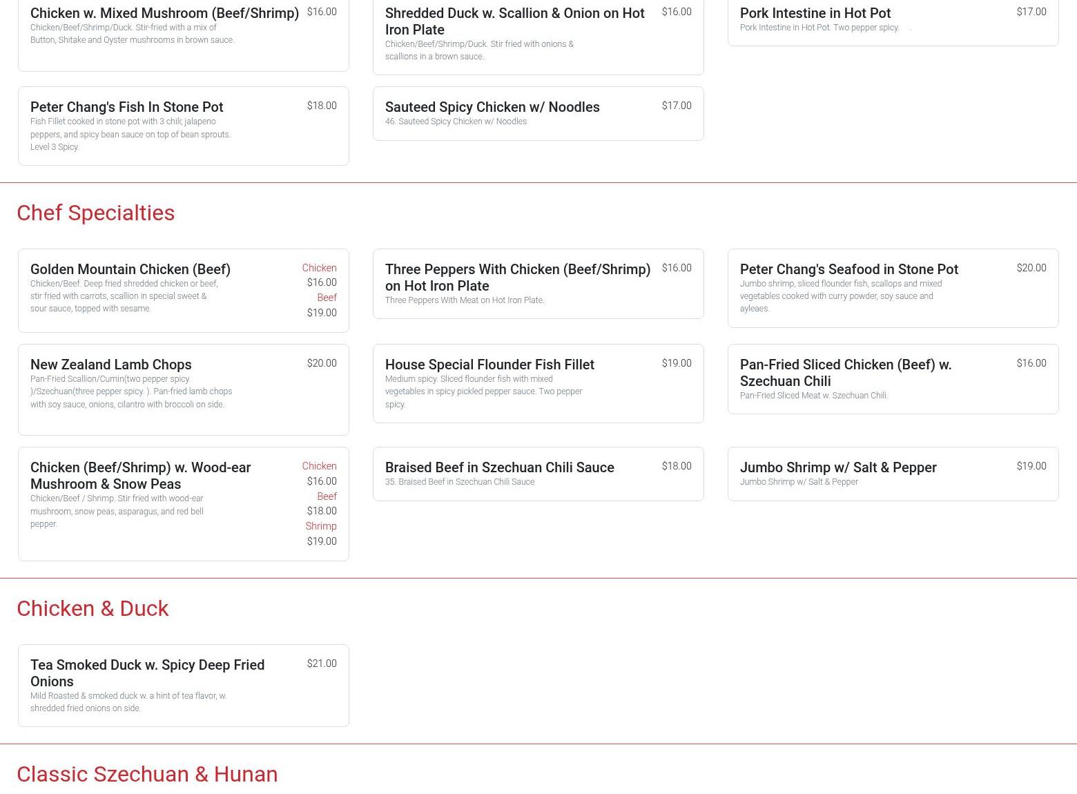The height and width of the screenshot is (794, 1077).
Task: Click Chicken w. Wood-ear Mushroom & Snow Peas
Action: coord(140,476)
